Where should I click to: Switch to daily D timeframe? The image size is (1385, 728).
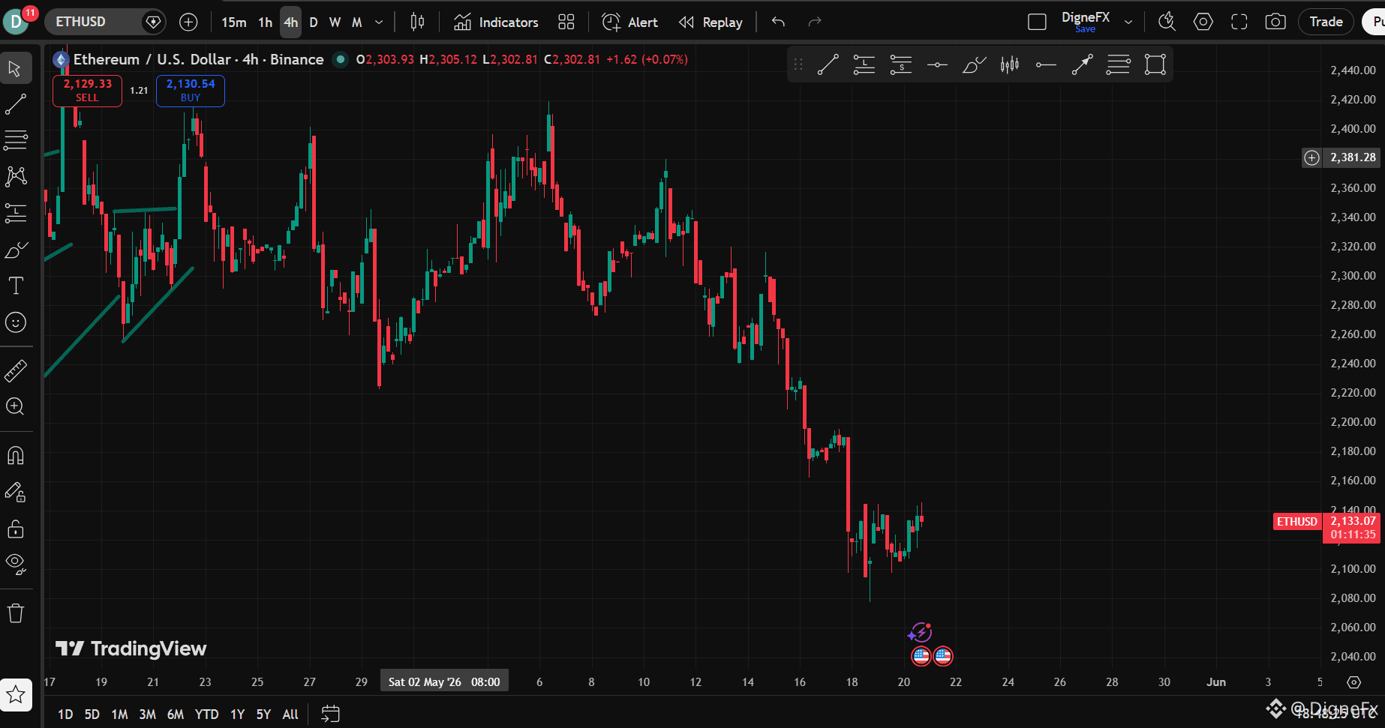click(x=314, y=22)
